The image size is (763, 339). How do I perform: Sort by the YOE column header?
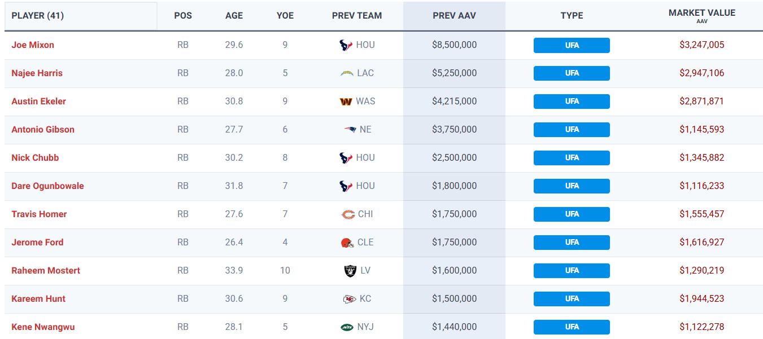285,16
